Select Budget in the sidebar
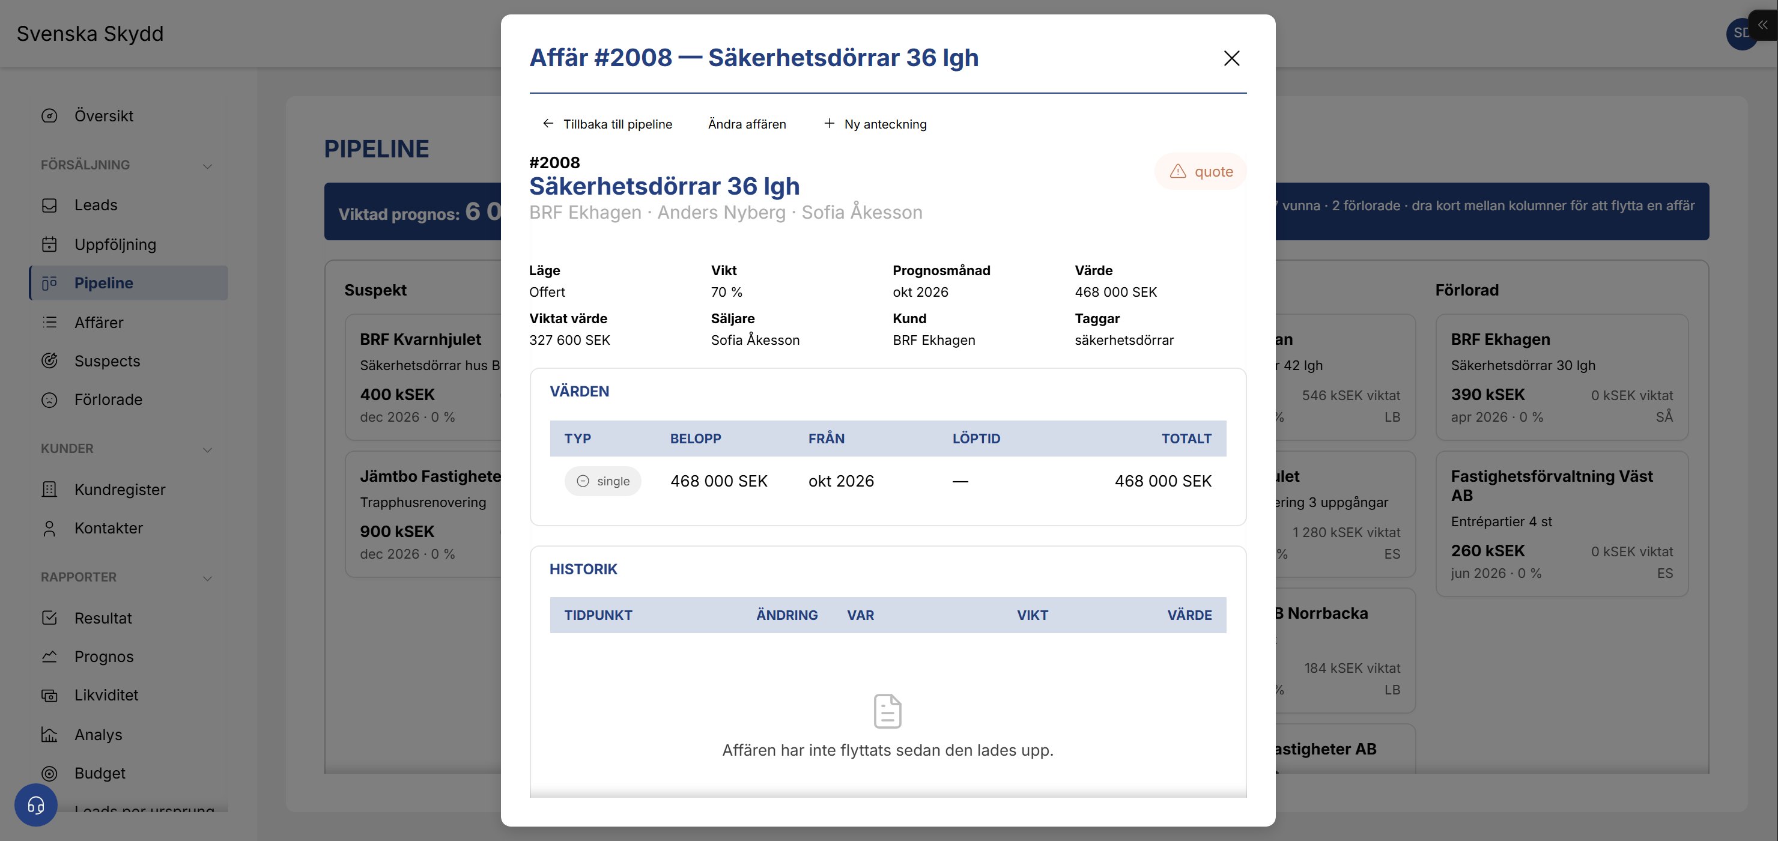1778x841 pixels. 129,773
